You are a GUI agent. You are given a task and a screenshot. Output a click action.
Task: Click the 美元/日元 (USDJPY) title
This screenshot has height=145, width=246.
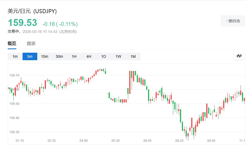(x=32, y=11)
